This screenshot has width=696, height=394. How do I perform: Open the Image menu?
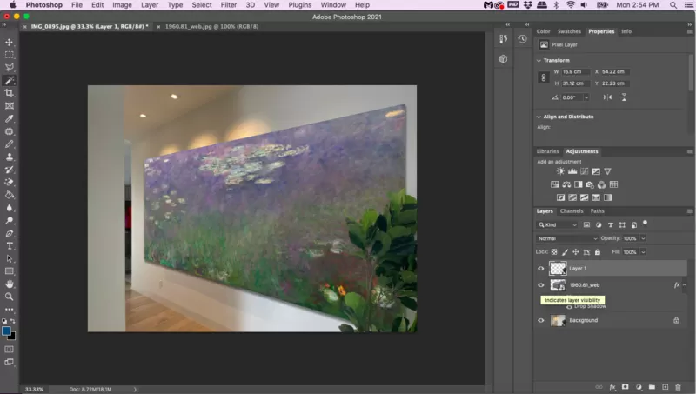point(122,5)
